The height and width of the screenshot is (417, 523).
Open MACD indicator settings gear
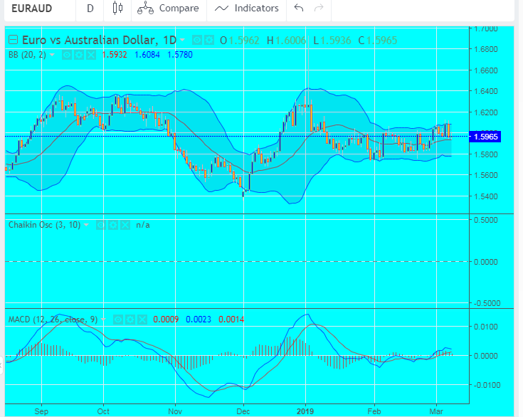click(130, 320)
